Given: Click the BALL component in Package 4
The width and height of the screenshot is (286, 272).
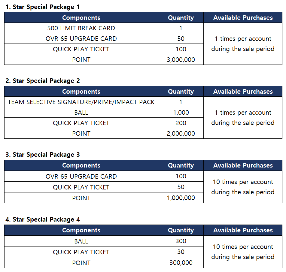Looking at the screenshot, I should pos(81,241).
